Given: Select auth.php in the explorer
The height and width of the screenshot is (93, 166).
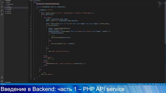Looking at the screenshot, I should [9, 8].
